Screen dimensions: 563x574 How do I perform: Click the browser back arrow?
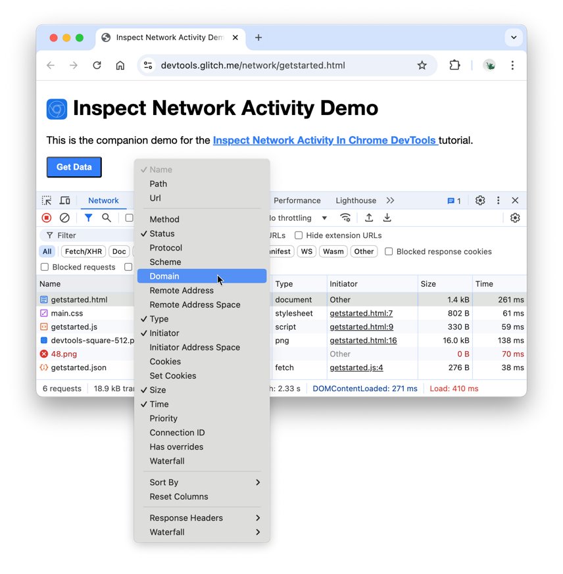click(51, 66)
